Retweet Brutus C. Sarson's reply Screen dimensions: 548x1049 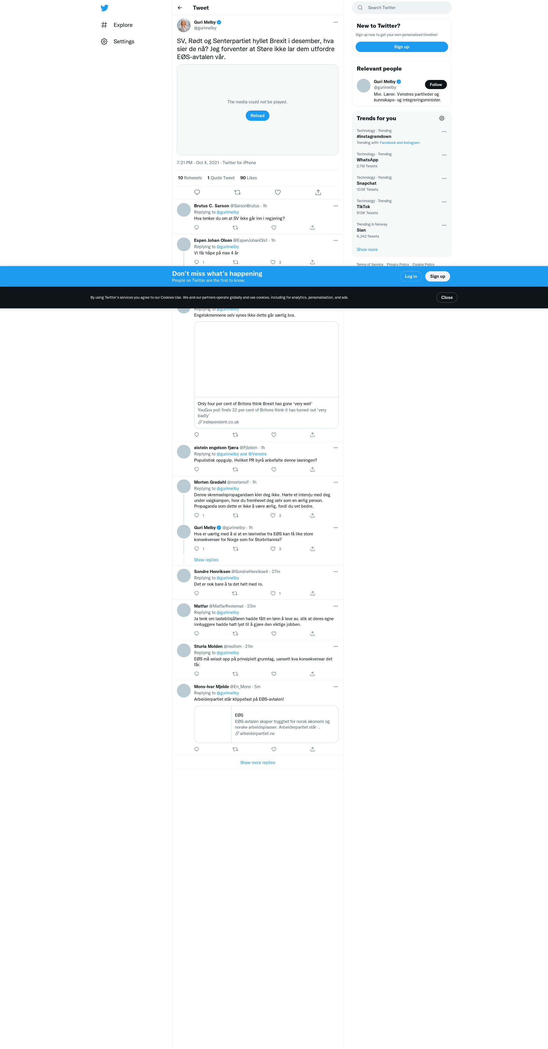click(235, 228)
